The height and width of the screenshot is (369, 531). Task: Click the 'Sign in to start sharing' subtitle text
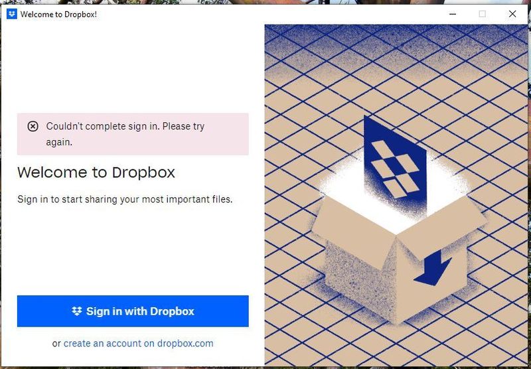pos(125,199)
